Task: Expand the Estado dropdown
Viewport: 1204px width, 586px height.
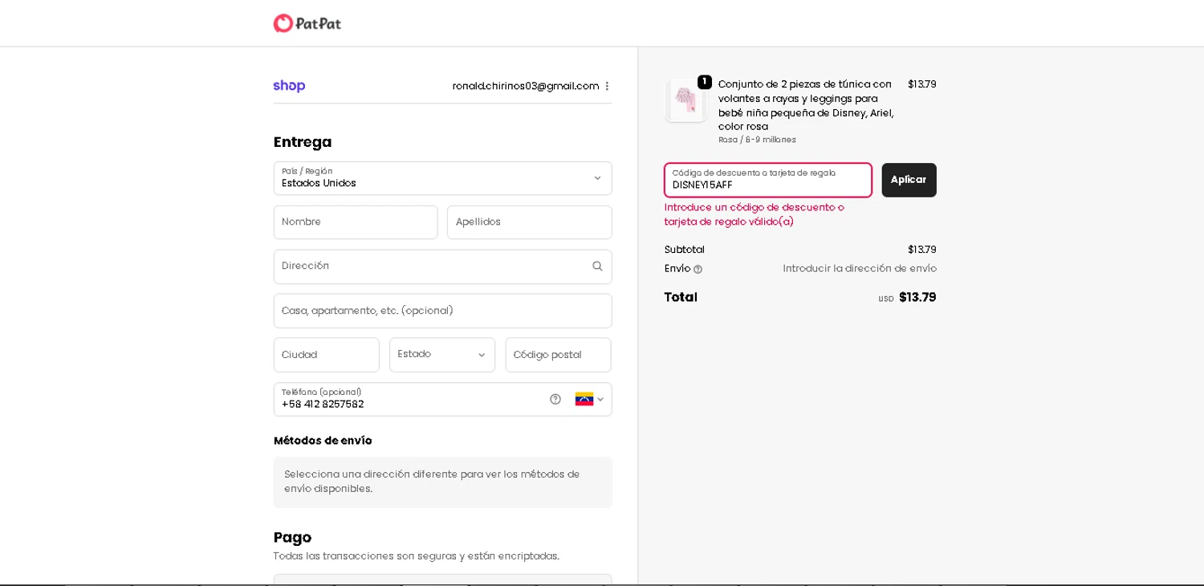Action: pyautogui.click(x=442, y=355)
